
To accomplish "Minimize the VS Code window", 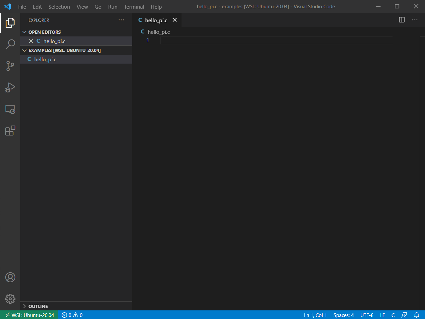I will (x=378, y=7).
